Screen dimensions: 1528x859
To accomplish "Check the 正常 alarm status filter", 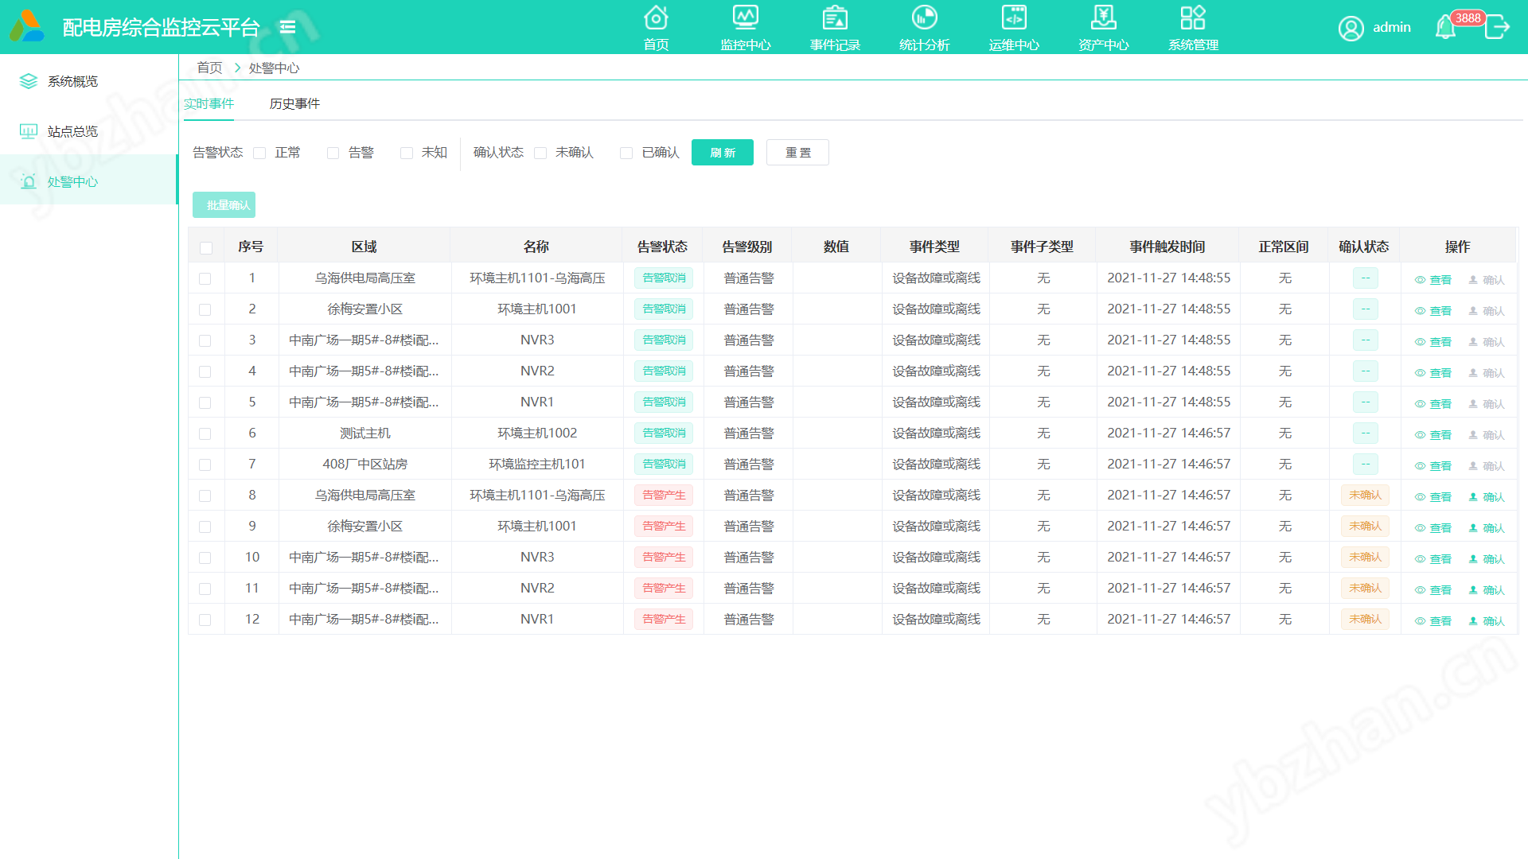I will point(259,153).
